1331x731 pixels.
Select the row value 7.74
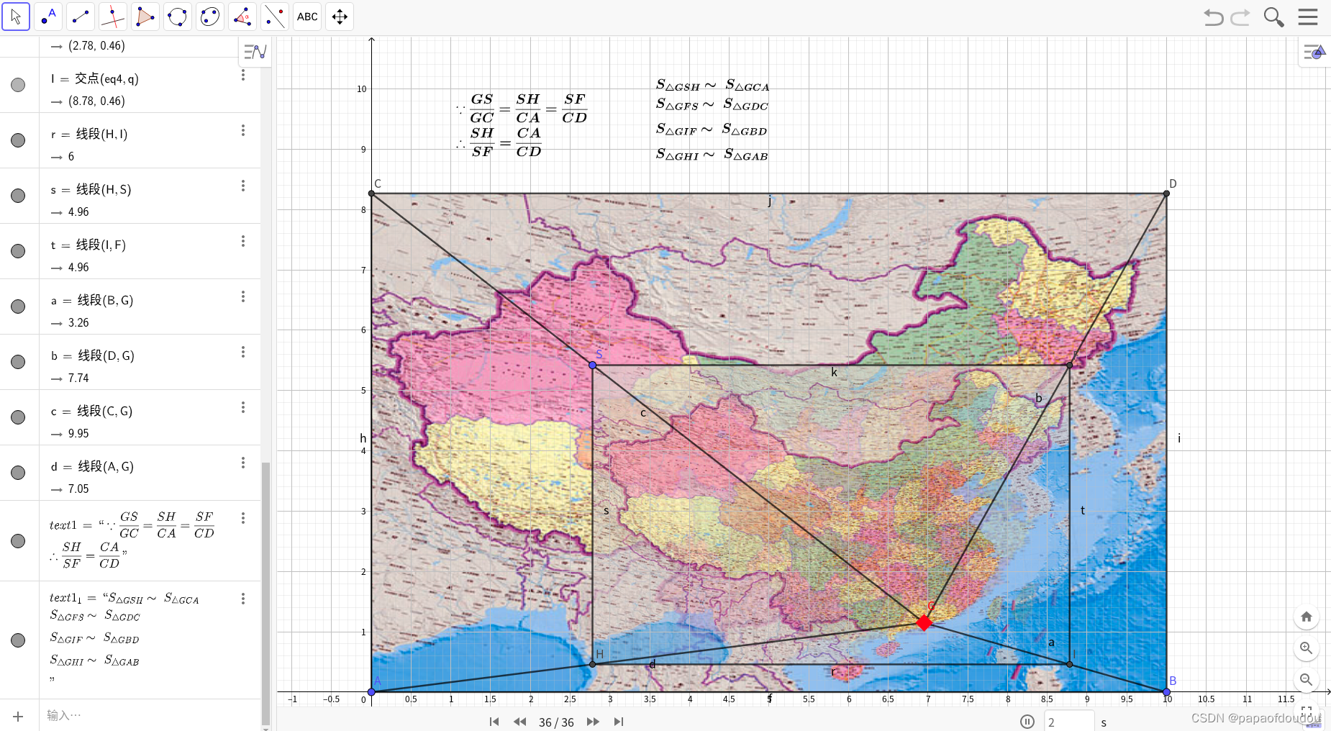(78, 378)
